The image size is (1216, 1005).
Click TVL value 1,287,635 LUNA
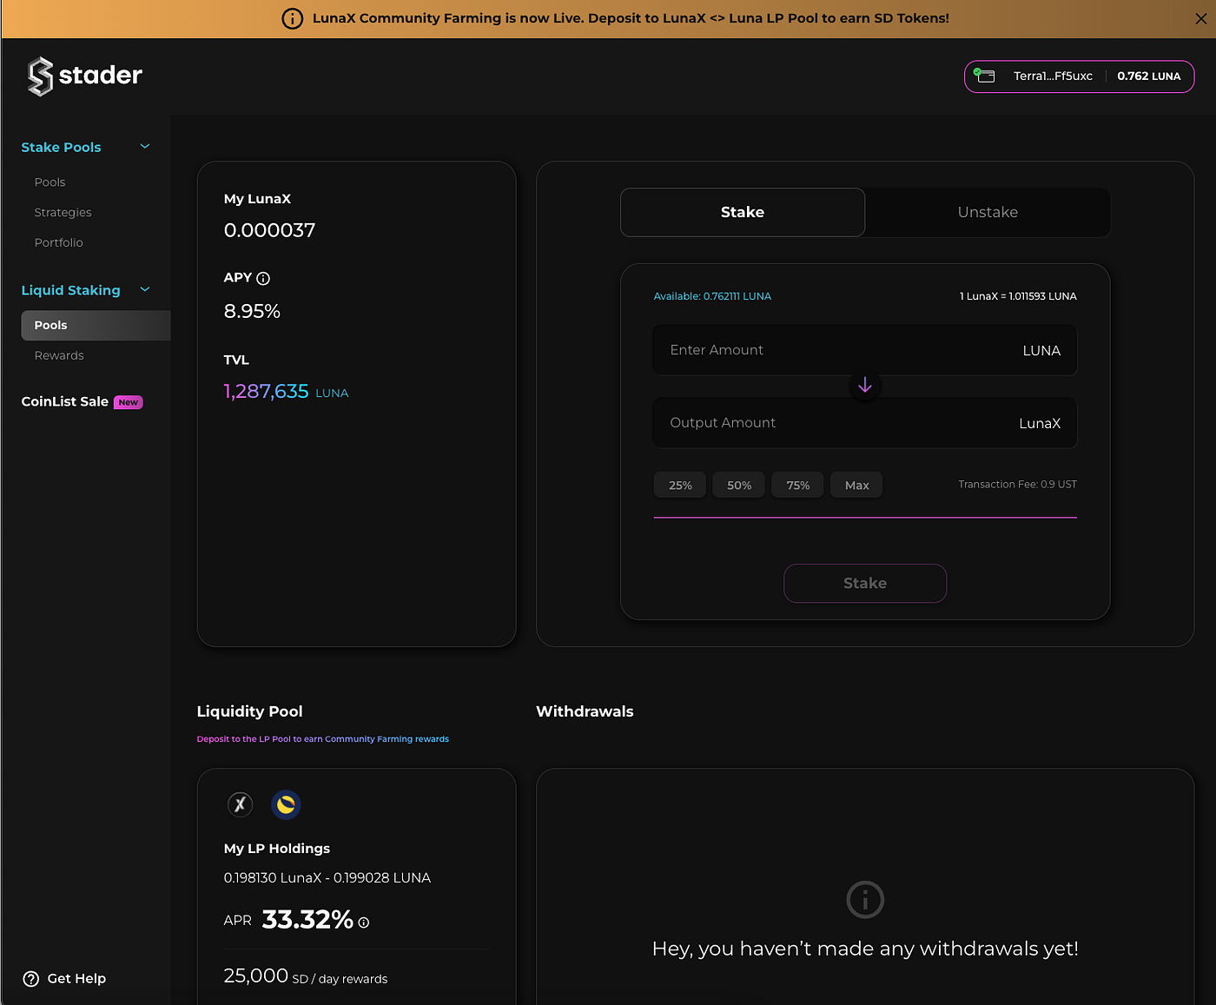tap(286, 392)
